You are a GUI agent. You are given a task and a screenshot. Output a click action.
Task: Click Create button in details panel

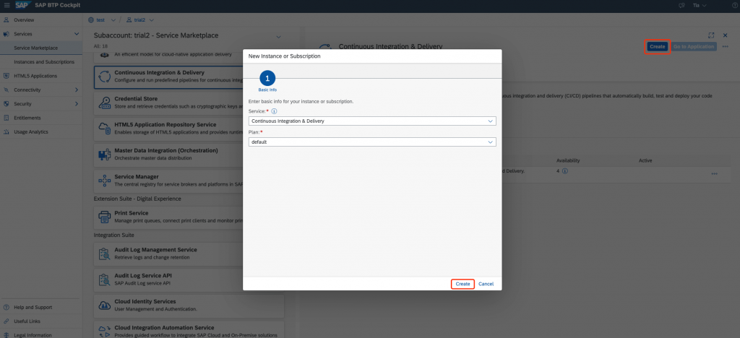657,47
